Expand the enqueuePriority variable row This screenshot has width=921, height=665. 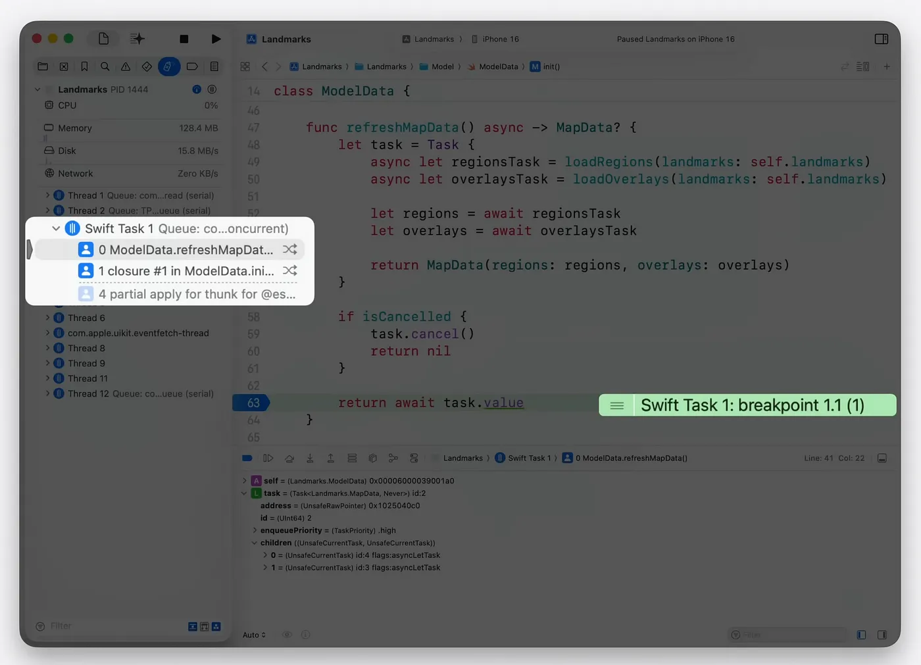(x=255, y=530)
